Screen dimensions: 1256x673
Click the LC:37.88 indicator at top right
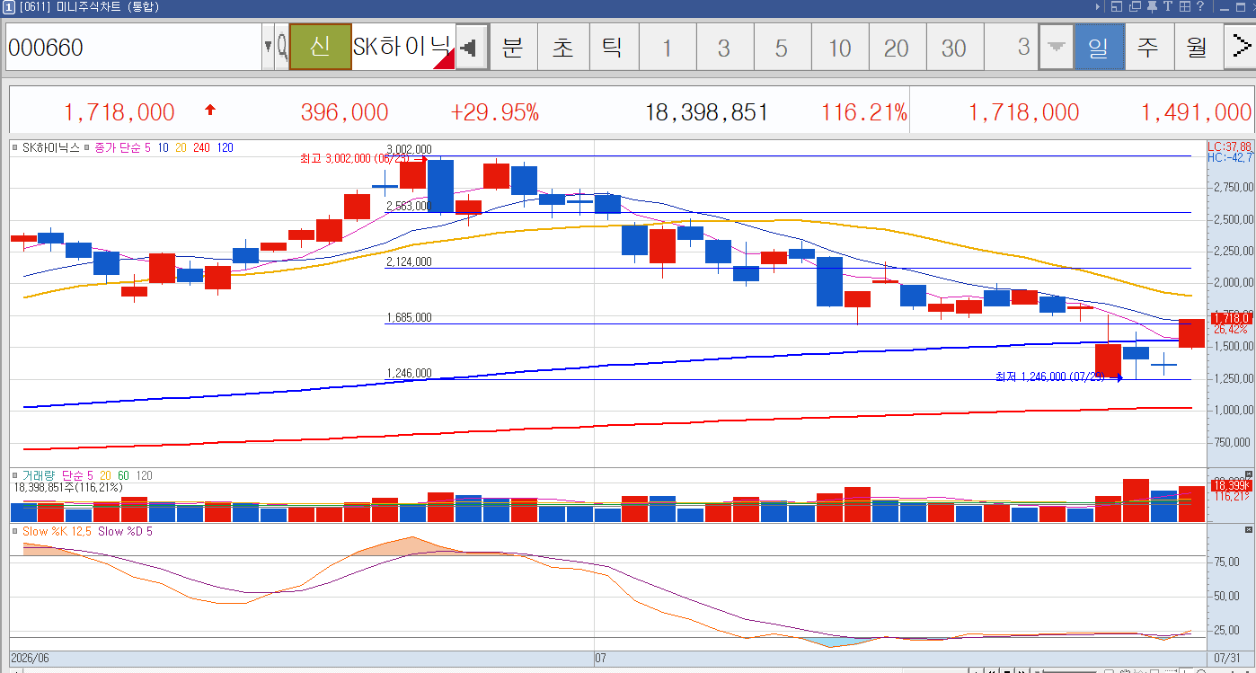click(x=1231, y=146)
